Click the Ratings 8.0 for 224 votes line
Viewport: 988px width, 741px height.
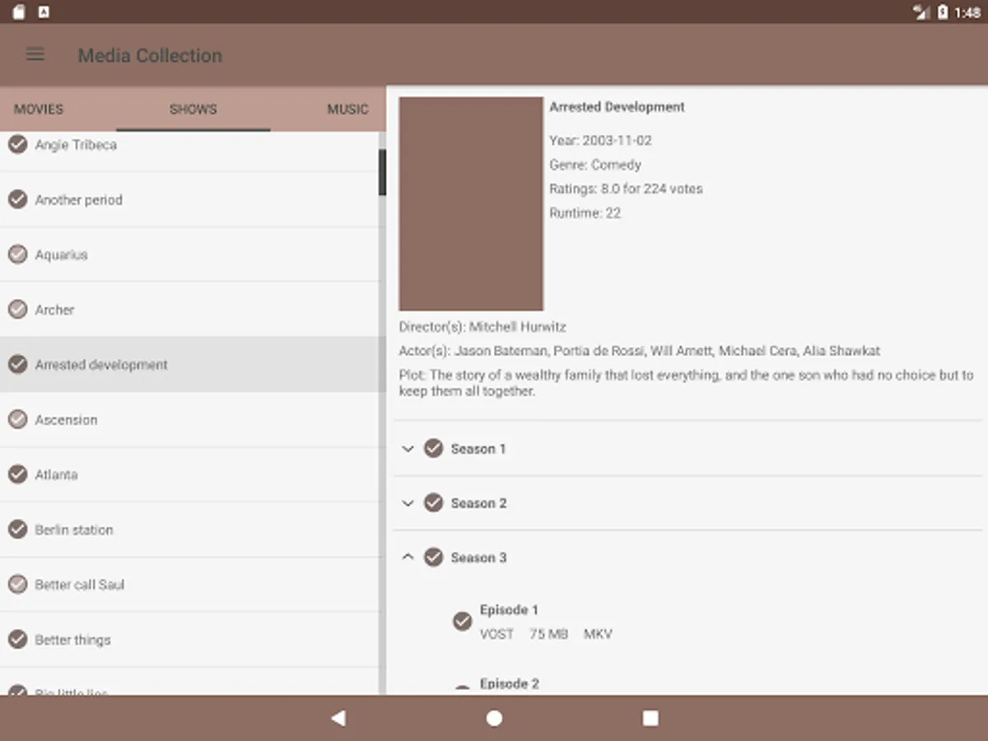pos(626,189)
